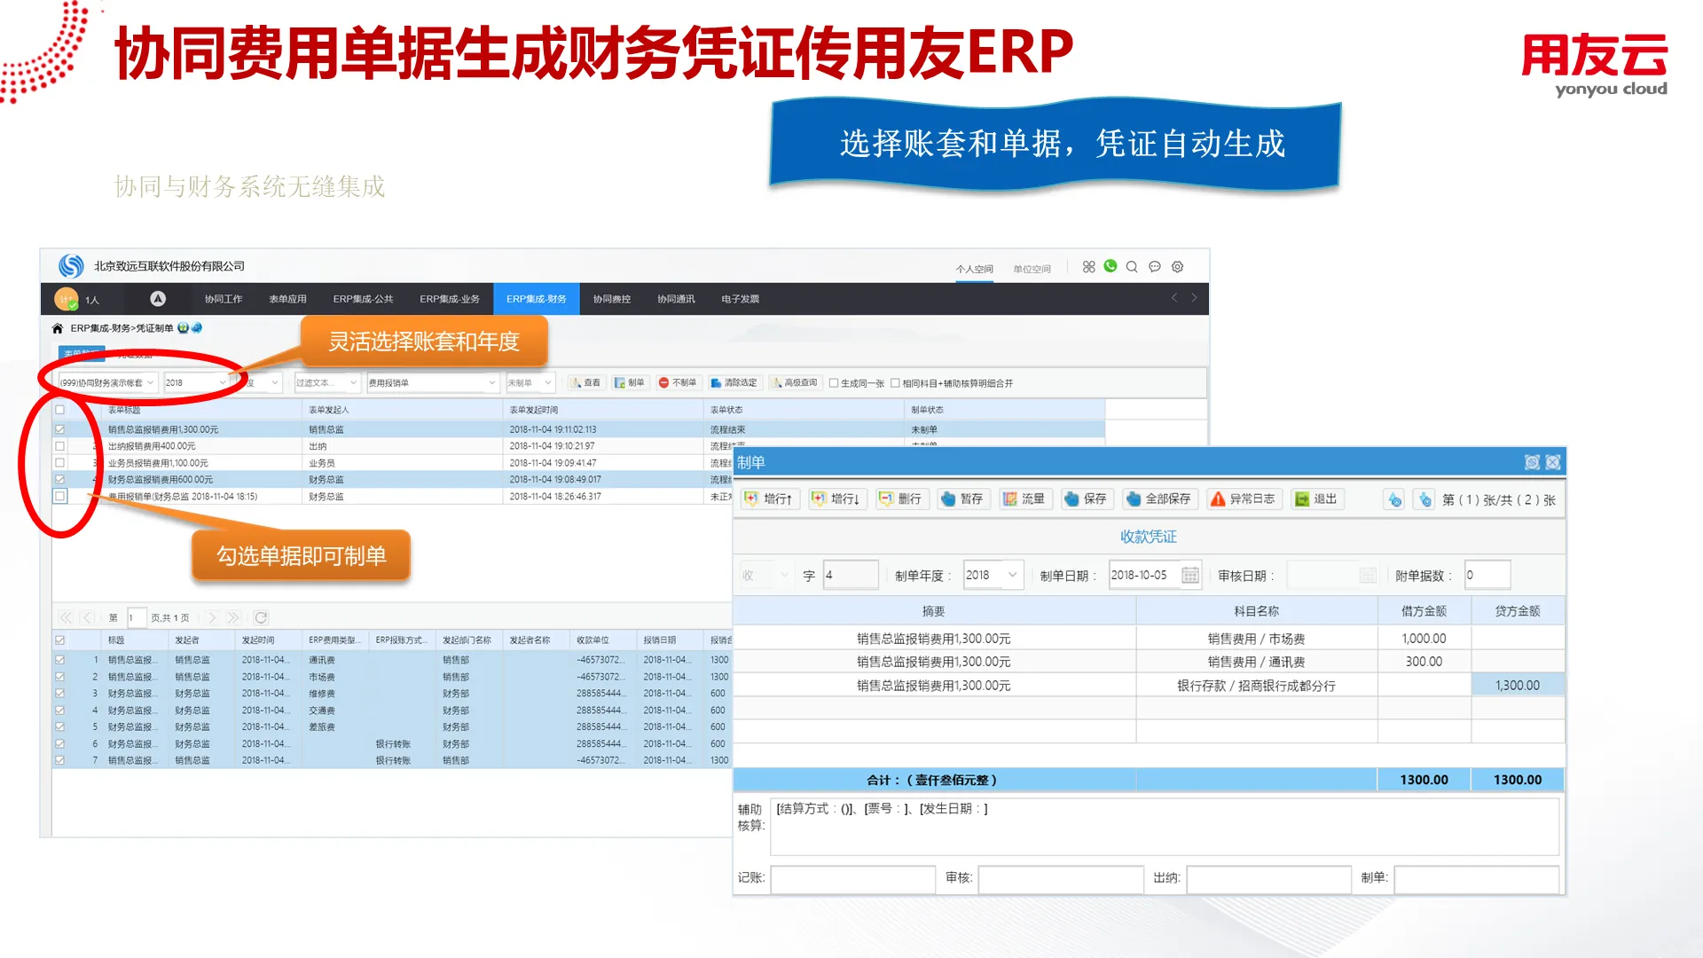Toggle the select-all checkbox in 表单标题 header
The width and height of the screenshot is (1703, 958).
60,410
